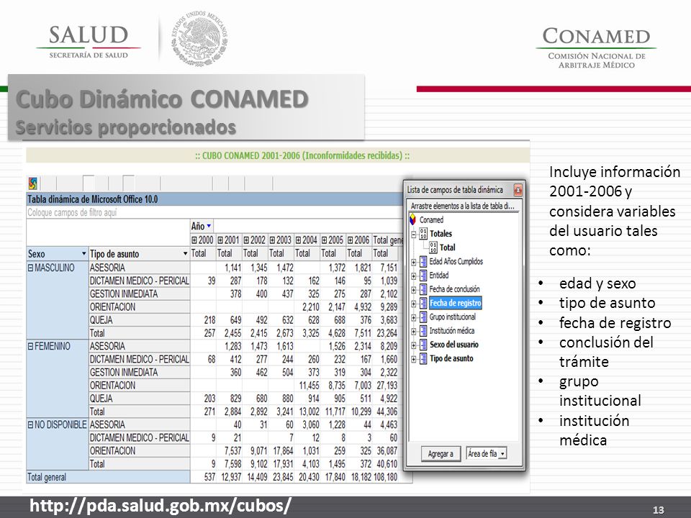Select cell with value 27,193

[x=385, y=386]
